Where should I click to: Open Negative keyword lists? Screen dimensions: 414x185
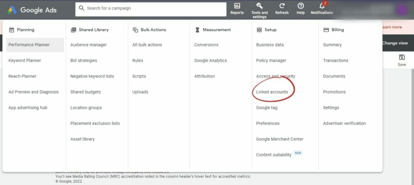92,76
